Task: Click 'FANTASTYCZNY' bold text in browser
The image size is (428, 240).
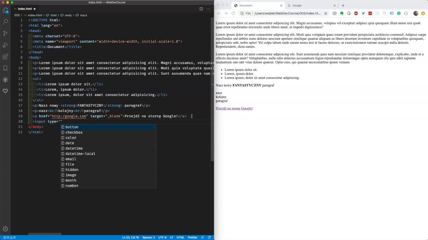Action: [247, 85]
